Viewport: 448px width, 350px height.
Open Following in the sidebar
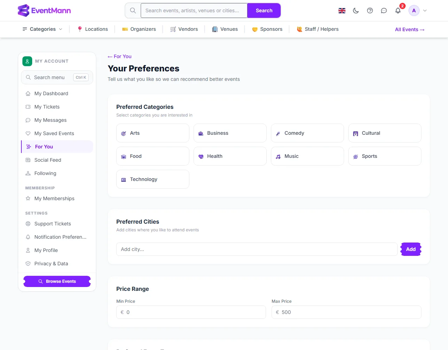tap(57, 173)
